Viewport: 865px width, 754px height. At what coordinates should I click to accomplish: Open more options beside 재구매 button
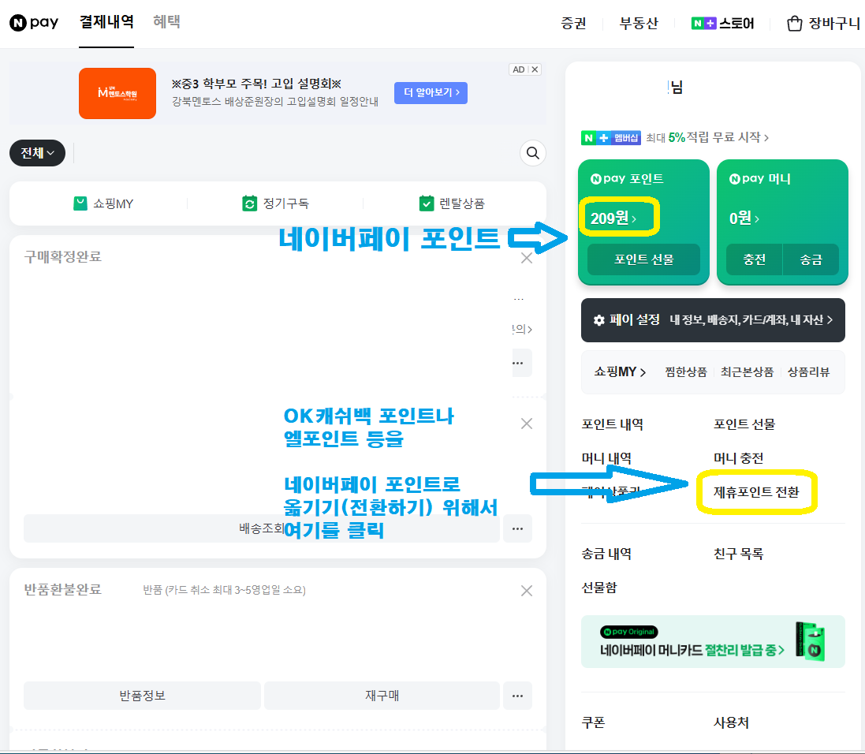click(x=517, y=696)
